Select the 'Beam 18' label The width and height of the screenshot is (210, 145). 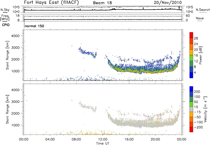click(102, 3)
